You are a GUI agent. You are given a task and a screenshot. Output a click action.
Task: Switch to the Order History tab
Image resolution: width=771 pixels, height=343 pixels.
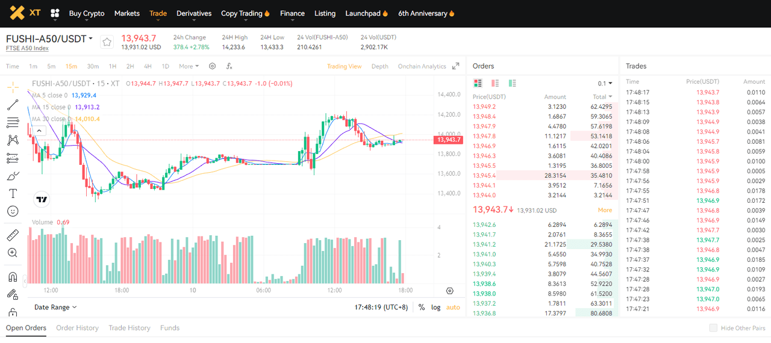(77, 328)
